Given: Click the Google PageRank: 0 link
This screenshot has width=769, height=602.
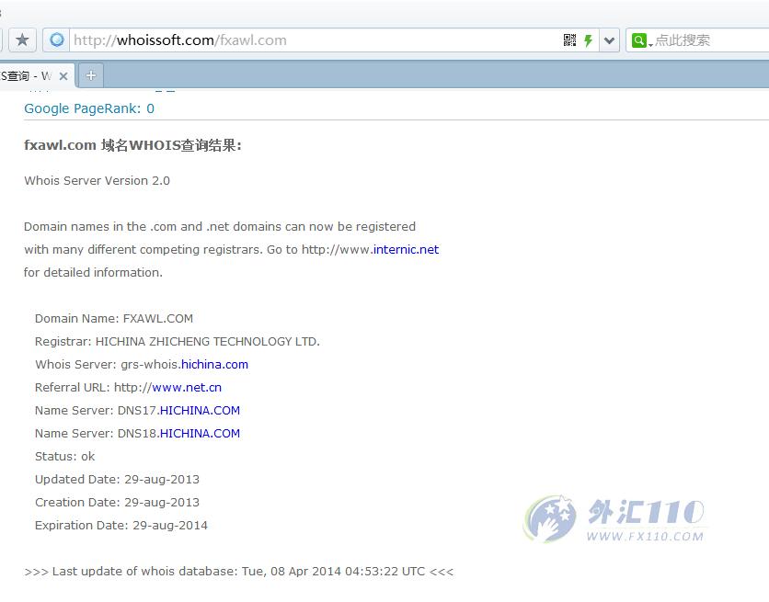Looking at the screenshot, I should coord(89,108).
